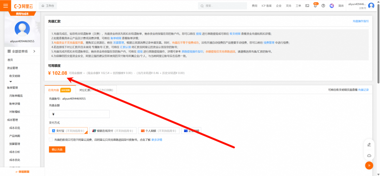
Task: Open the account avatar in top bar
Action: (x=371, y=6)
